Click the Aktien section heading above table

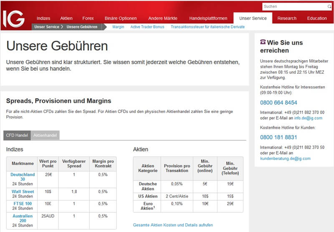pos(141,150)
